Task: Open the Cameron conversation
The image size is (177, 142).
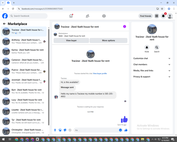Action: [24, 61]
